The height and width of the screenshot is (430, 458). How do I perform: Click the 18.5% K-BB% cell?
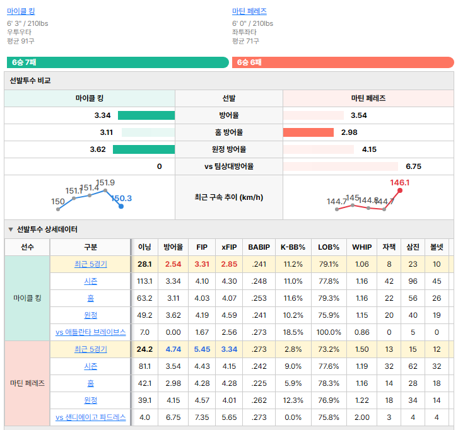(293, 332)
